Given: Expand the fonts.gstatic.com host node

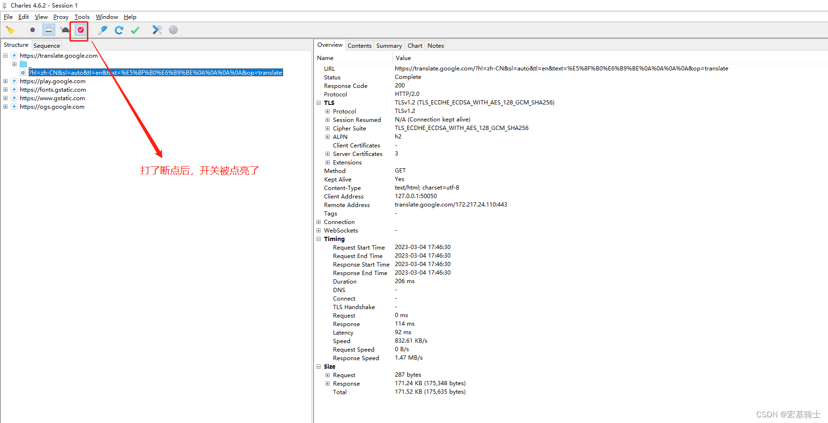Looking at the screenshot, I should [x=6, y=90].
